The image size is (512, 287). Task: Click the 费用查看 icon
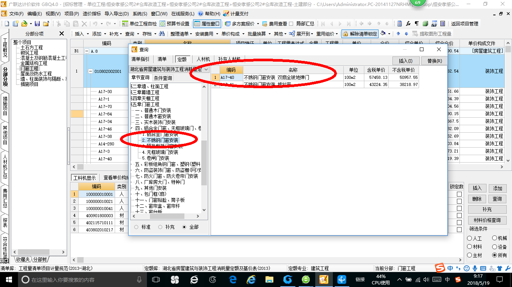[265, 24]
